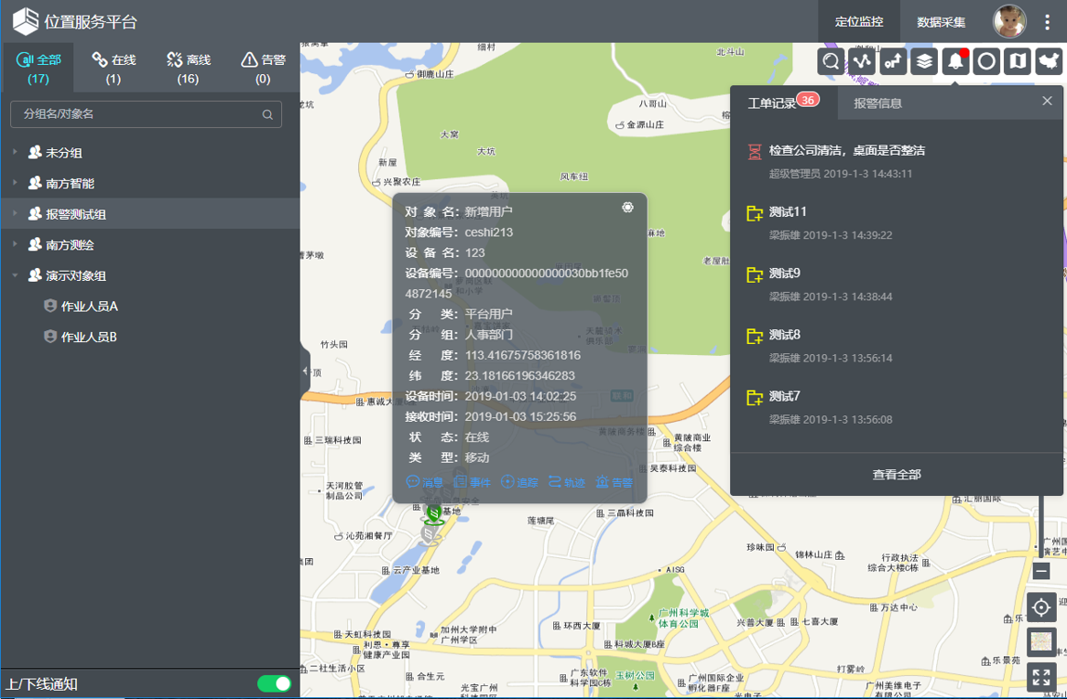This screenshot has width=1067, height=699.
Task: Click the map zoom-out minus button
Action: tap(1041, 571)
